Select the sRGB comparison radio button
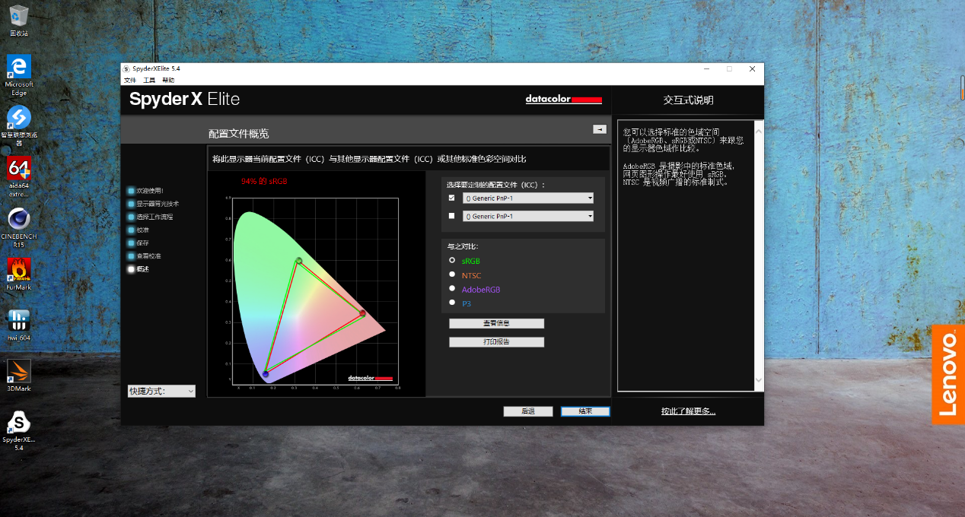 click(x=452, y=260)
